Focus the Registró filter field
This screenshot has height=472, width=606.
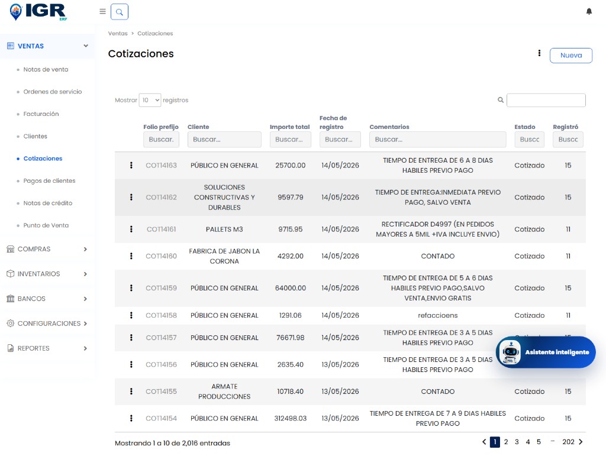tap(568, 140)
